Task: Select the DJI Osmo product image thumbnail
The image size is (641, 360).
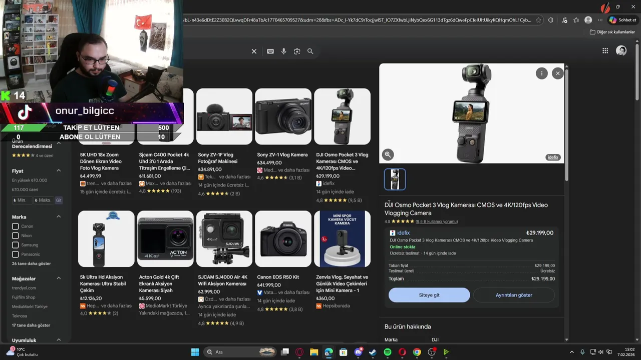Action: [395, 179]
